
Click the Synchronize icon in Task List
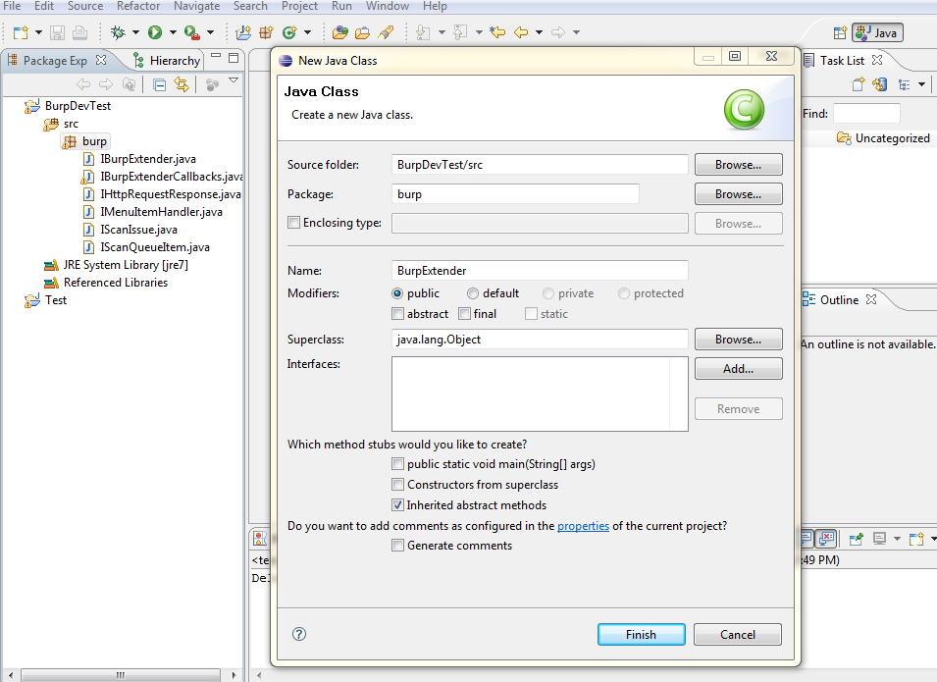tap(880, 84)
